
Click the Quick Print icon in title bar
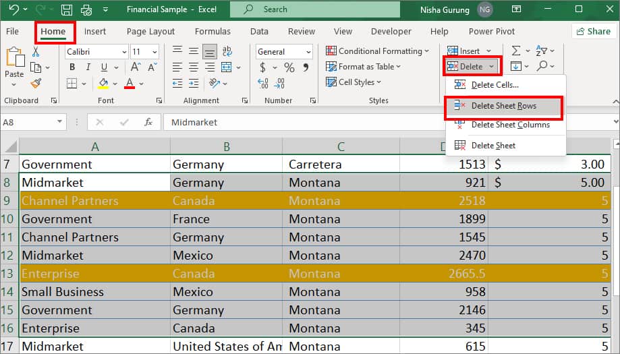[x=86, y=9]
